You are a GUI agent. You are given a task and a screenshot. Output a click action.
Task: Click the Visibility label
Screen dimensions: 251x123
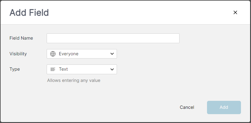pyautogui.click(x=18, y=54)
